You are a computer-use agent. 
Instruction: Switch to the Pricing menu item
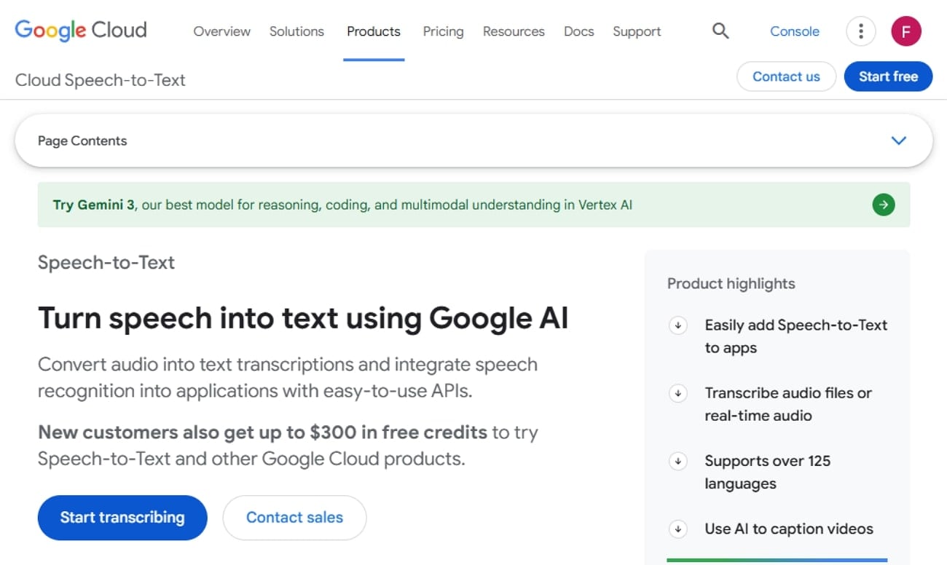point(443,31)
